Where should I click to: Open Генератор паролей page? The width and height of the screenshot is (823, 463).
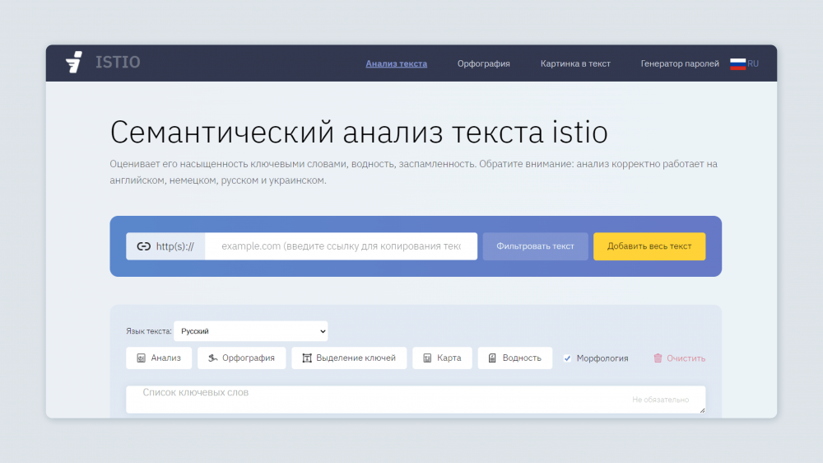680,63
